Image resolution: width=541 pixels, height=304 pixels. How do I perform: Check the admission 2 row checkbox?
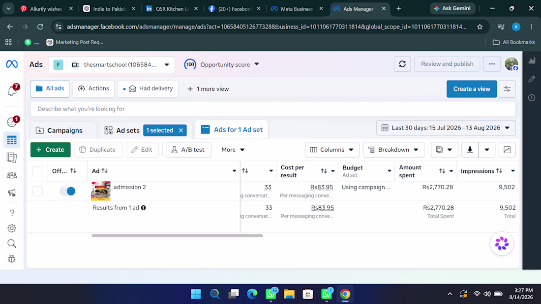point(37,191)
